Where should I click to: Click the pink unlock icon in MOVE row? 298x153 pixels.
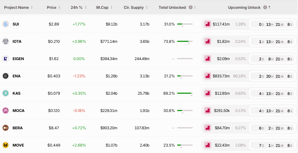click(x=208, y=145)
